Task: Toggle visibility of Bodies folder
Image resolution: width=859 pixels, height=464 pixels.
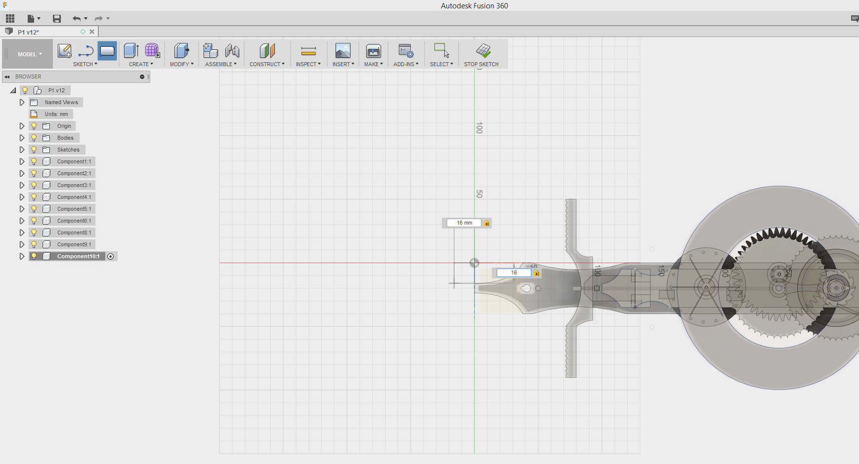Action: 34,138
